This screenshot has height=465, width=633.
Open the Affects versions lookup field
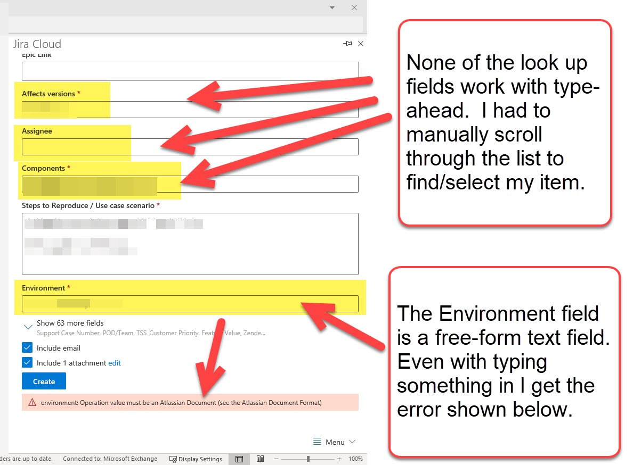[x=190, y=109]
